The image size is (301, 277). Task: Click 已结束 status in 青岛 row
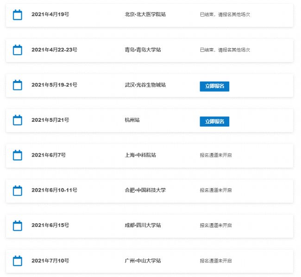coord(225,50)
